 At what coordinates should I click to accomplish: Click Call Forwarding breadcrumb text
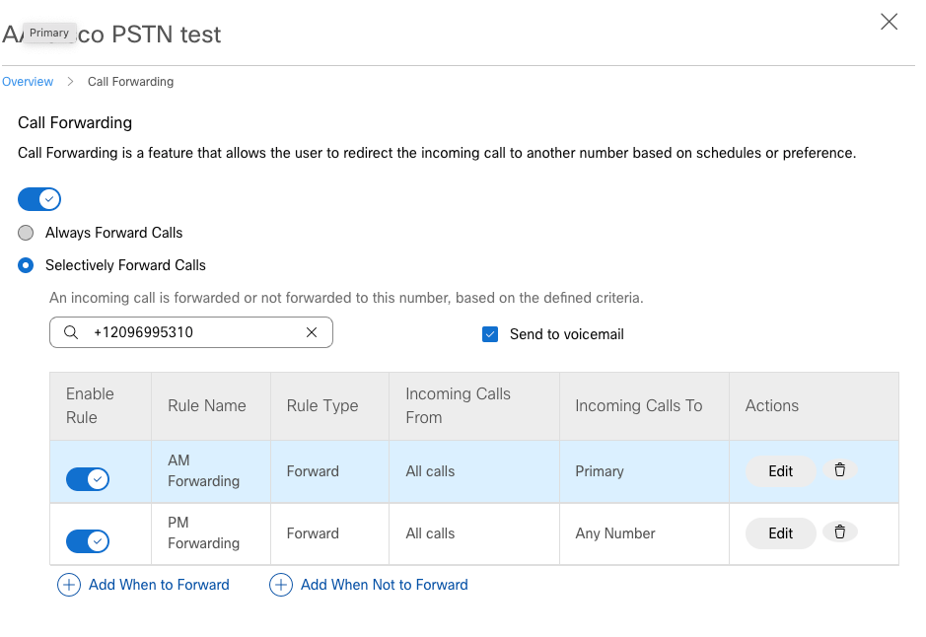coord(130,82)
